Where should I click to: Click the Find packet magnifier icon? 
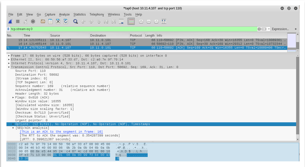75,22
